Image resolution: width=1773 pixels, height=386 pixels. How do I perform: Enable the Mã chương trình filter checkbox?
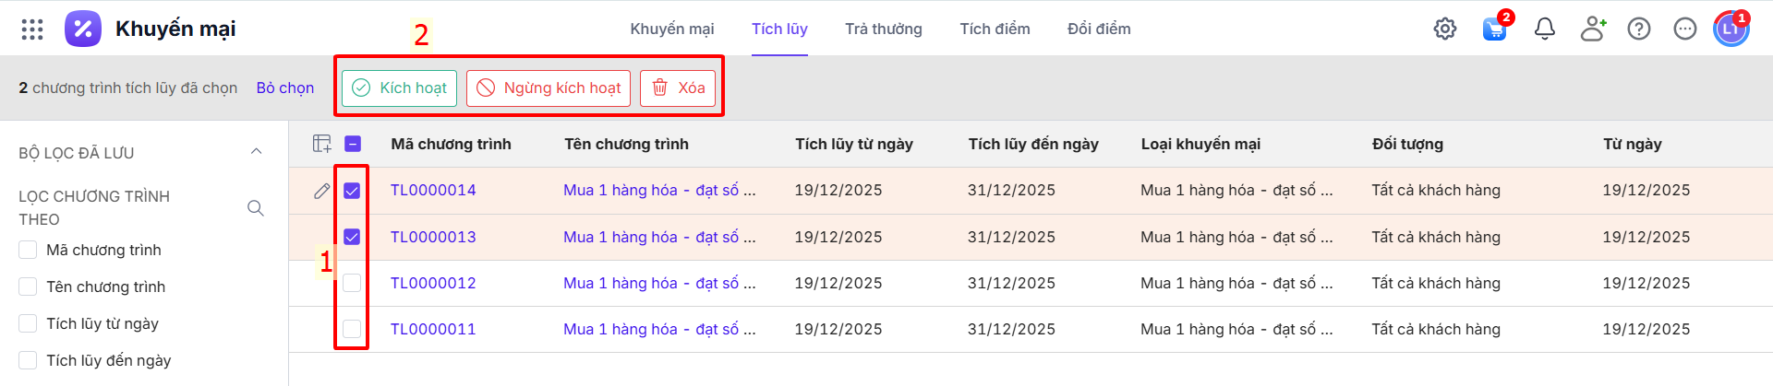click(x=29, y=250)
